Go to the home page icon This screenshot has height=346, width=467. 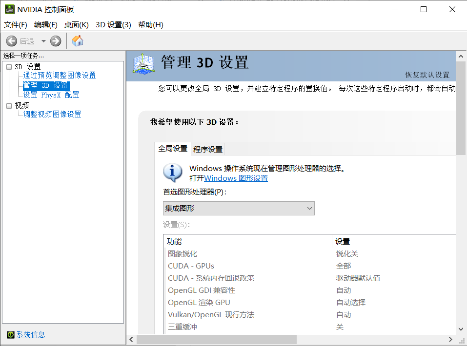click(78, 41)
